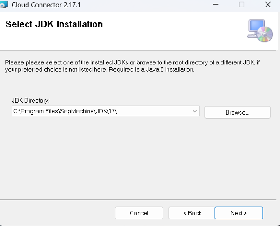Minimize the Cloud Connector window
This screenshot has height=226, width=280.
[215, 5]
